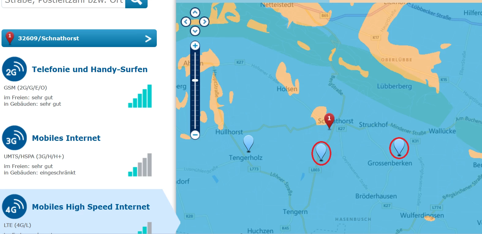The height and width of the screenshot is (234, 482).
Task: Pan the map right with arrow
Action: point(204,22)
